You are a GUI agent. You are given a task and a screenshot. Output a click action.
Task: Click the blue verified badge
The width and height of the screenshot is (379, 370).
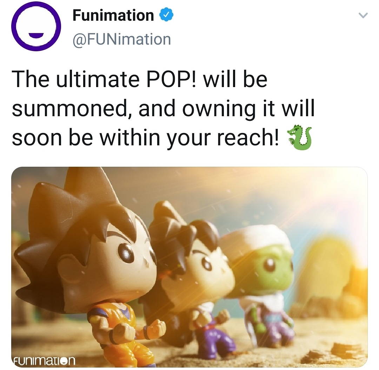pos(166,15)
